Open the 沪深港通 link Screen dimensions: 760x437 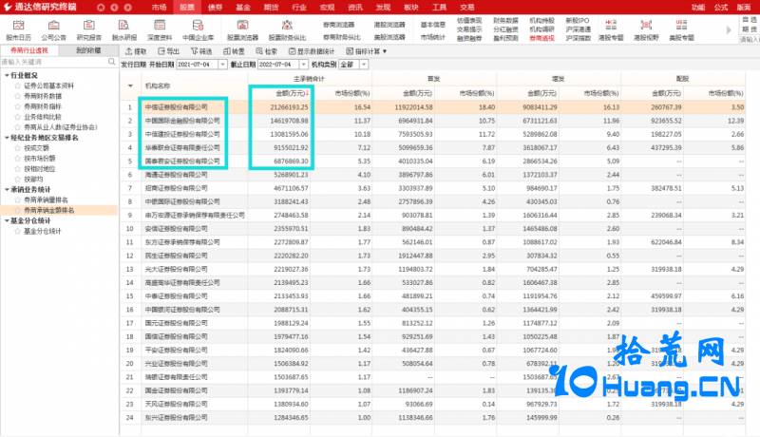(578, 29)
